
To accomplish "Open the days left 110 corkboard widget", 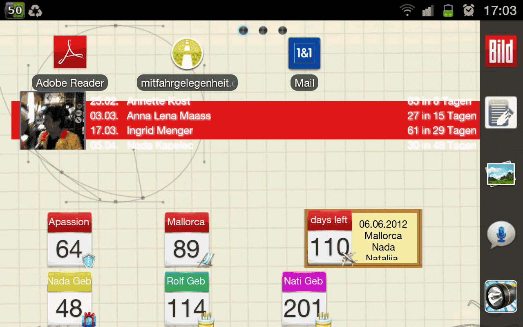I will (x=363, y=238).
